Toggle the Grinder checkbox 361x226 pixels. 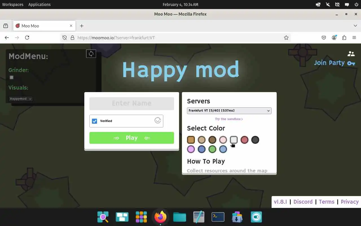12,77
